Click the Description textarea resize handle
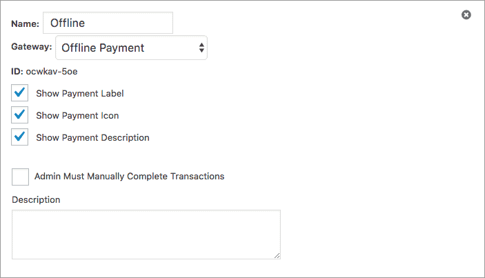 (277, 255)
